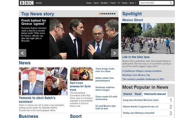The image size is (190, 118).
Task: Select the first orange carousel indicator
Action: click(x=100, y=14)
